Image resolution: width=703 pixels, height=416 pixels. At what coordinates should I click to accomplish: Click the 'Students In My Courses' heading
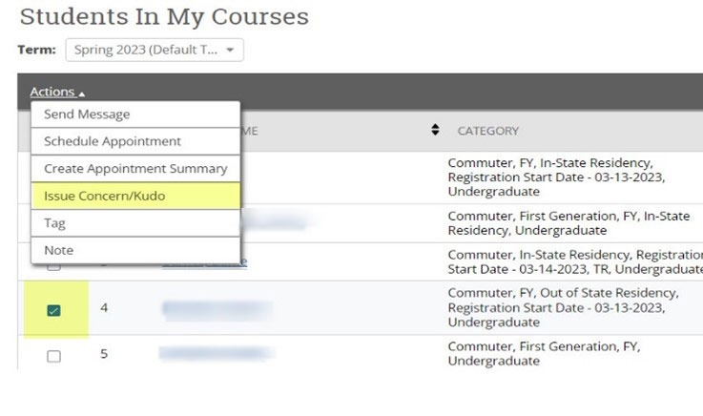tap(164, 16)
